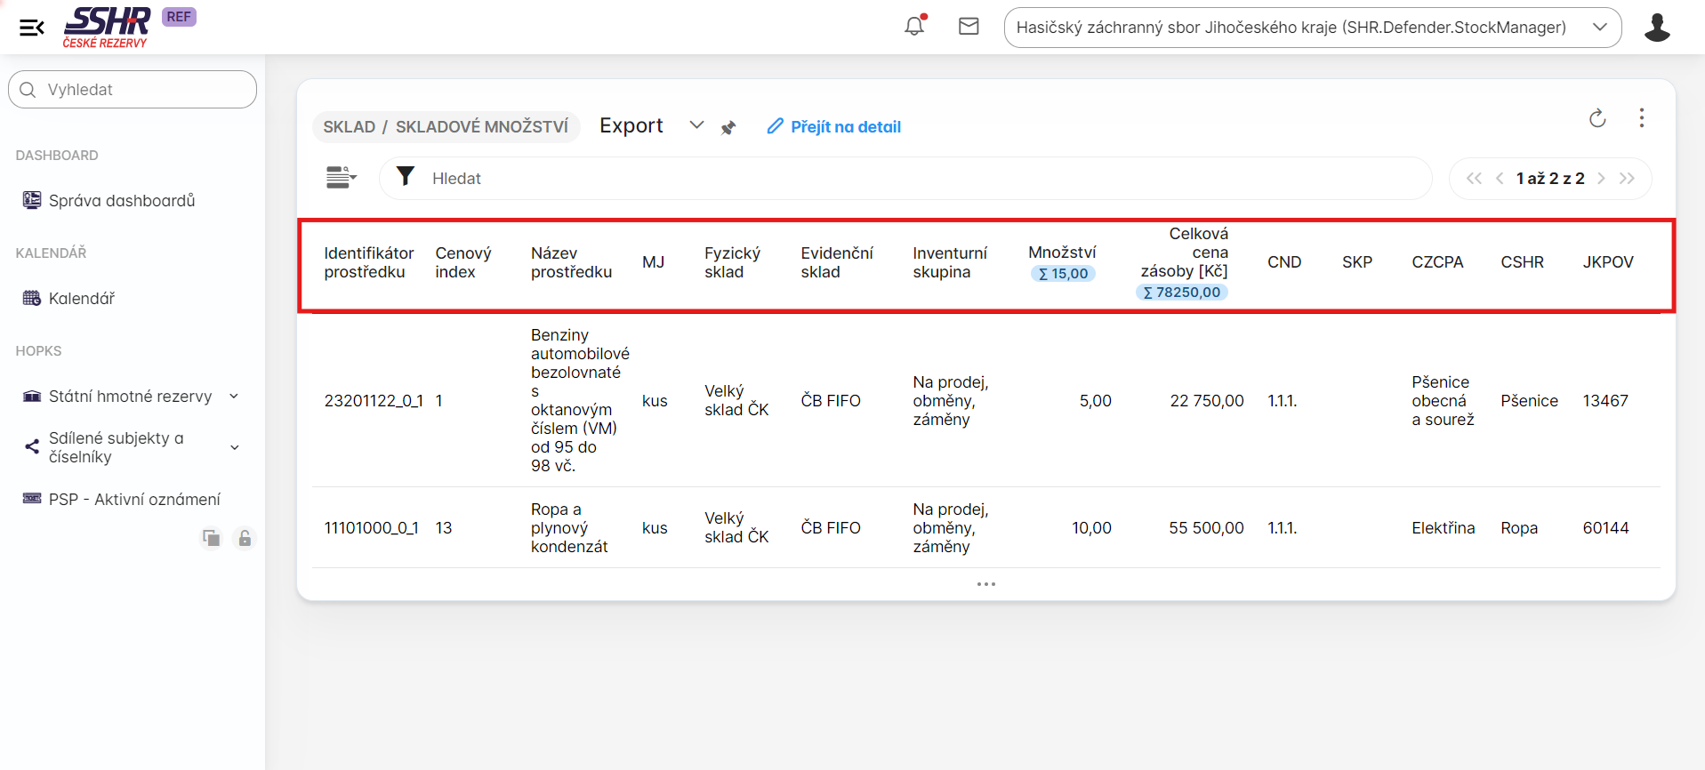Viewport: 1705px width, 770px height.
Task: Open the messages envelope icon
Action: [969, 27]
